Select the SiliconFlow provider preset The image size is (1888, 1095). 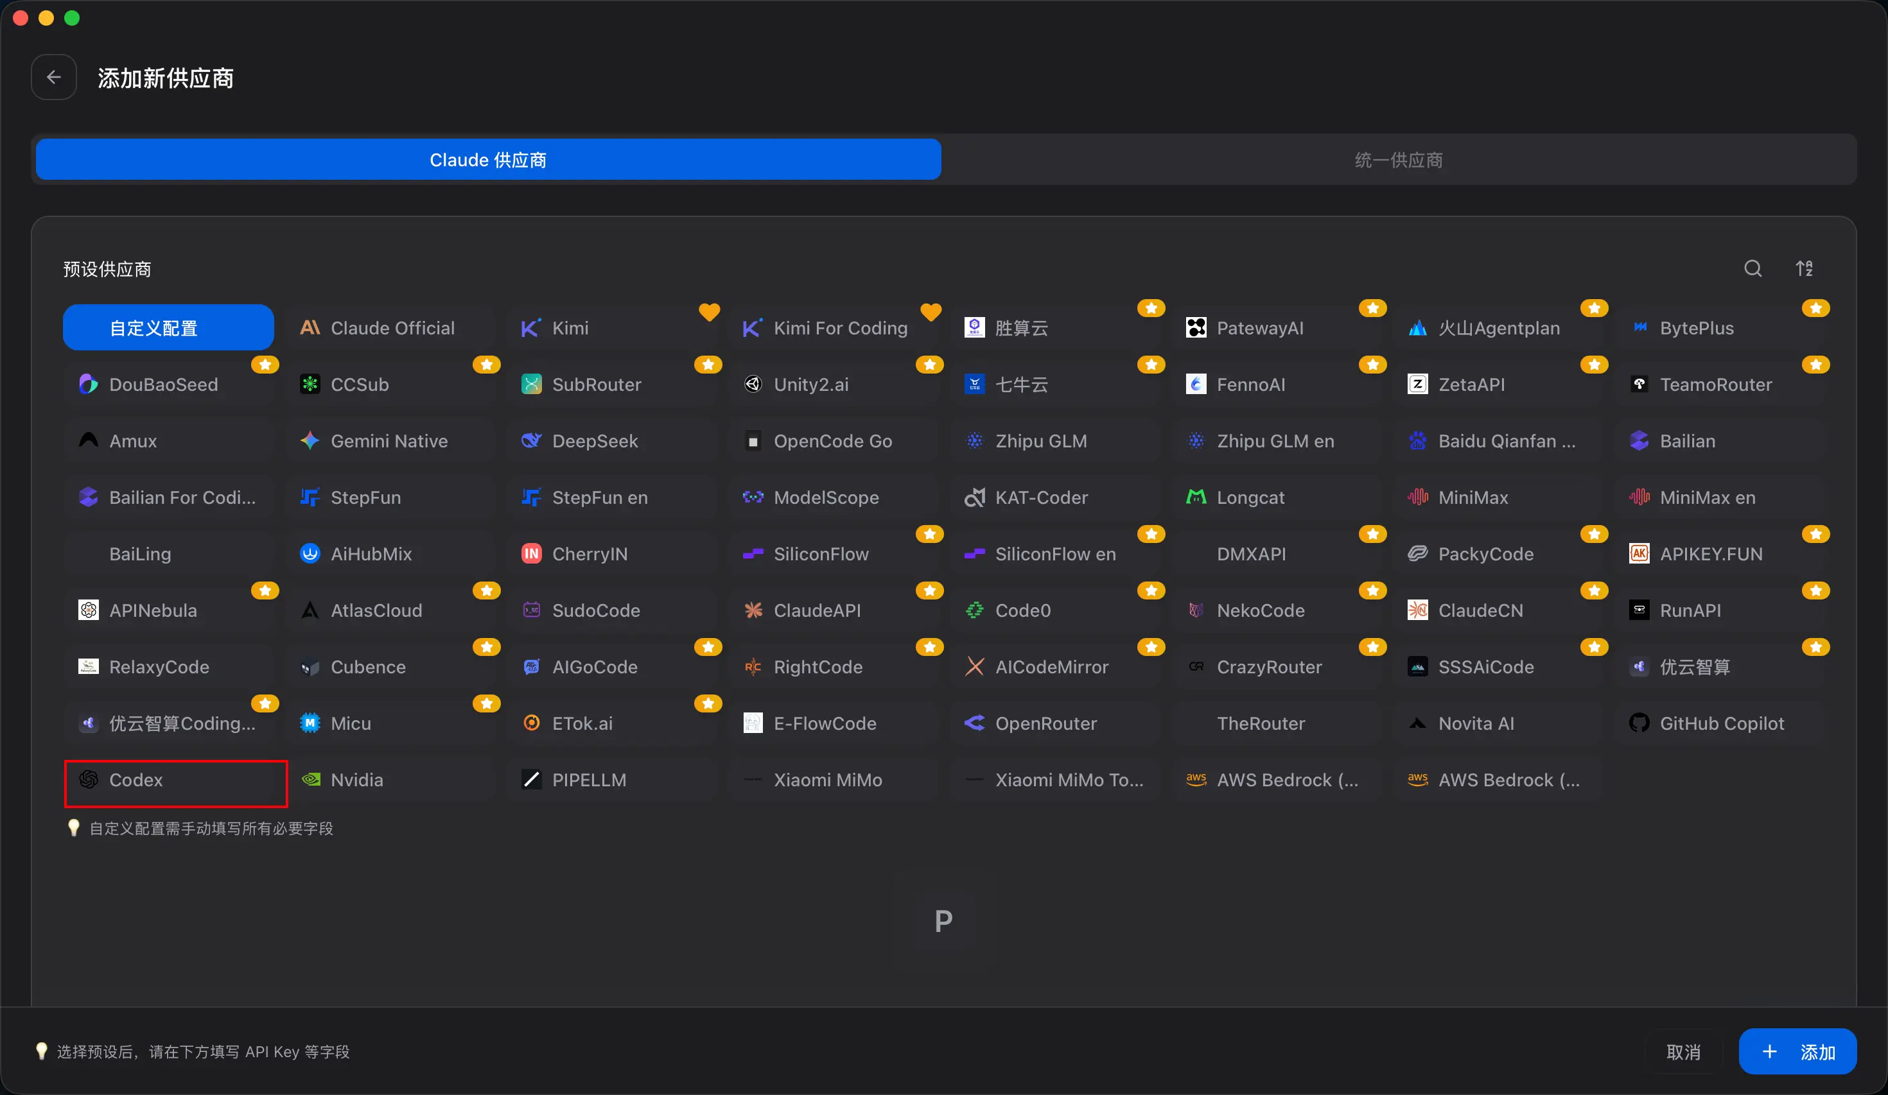pyautogui.click(x=834, y=555)
